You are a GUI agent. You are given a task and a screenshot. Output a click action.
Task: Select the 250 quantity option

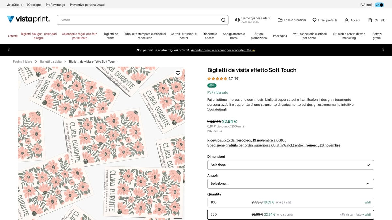pyautogui.click(x=290, y=214)
